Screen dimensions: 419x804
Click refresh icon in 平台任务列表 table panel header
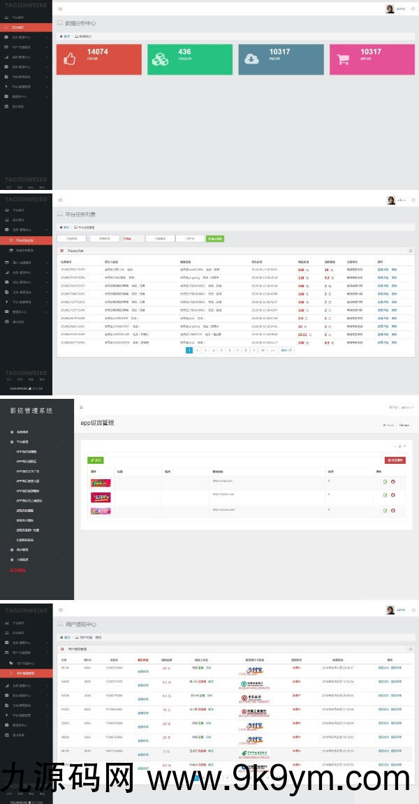(411, 250)
